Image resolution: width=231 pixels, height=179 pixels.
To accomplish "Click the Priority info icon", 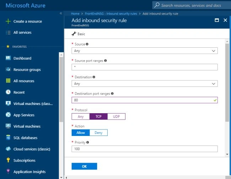I will (x=87, y=142).
